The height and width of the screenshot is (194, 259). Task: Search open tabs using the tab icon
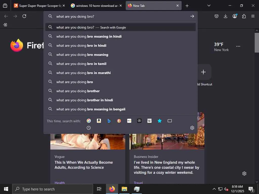(170, 121)
